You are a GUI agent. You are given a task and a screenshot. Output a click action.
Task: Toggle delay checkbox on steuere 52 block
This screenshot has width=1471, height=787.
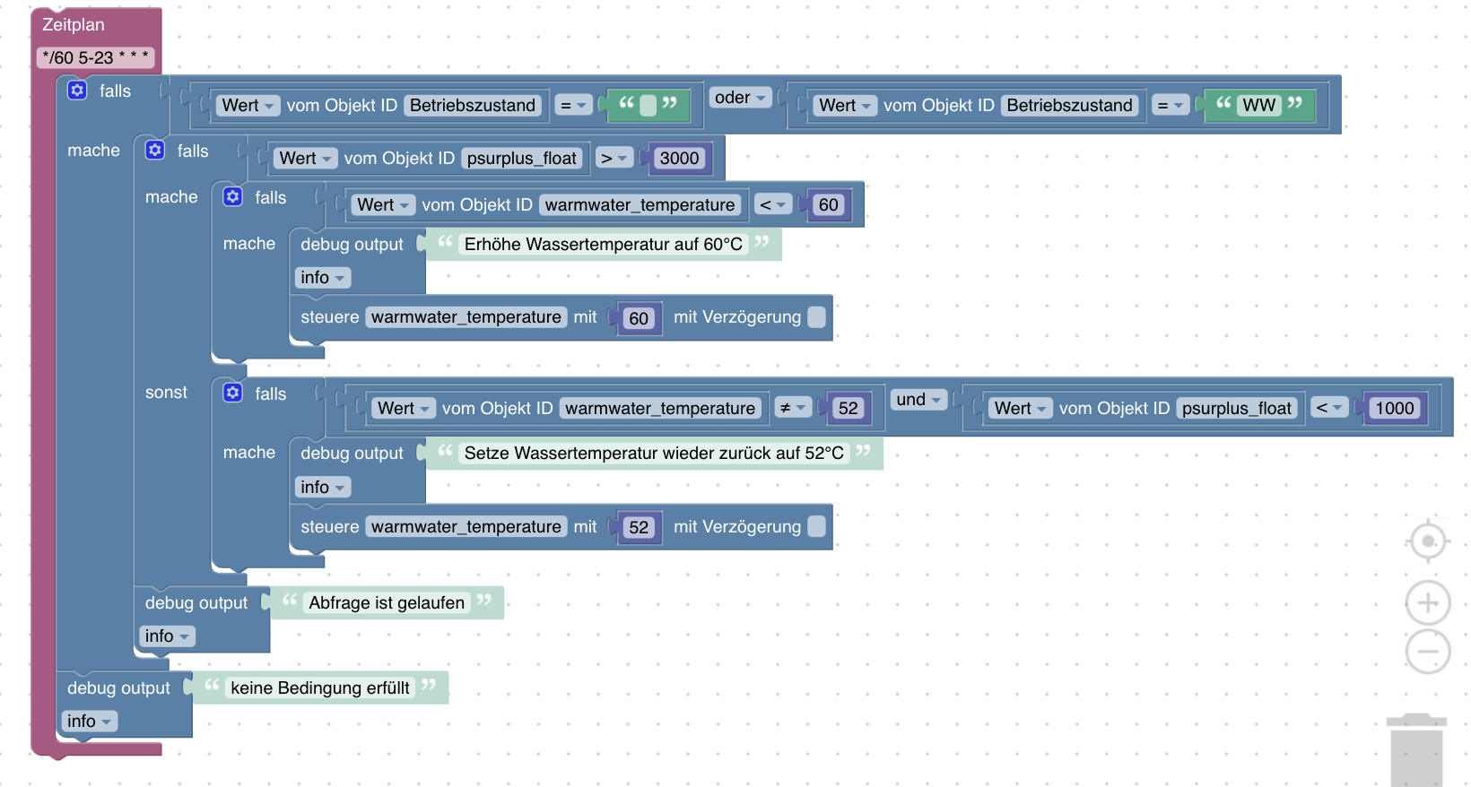[x=816, y=526]
